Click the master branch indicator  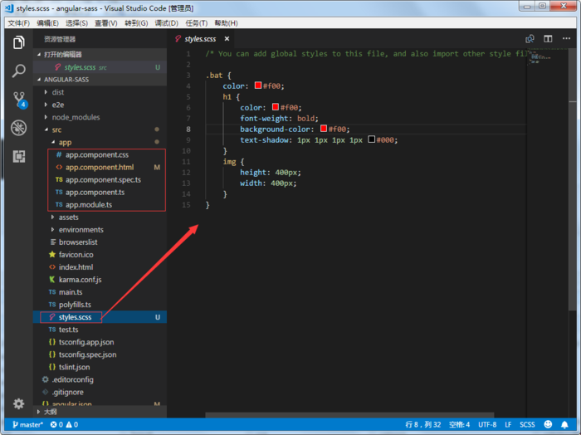click(27, 425)
